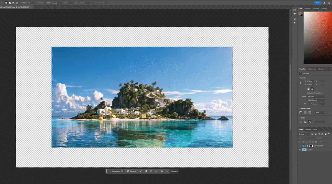Toggle rulers icon in Rulers & Grids
Image resolution: width=332 pixels, height=184 pixels.
pyautogui.click(x=300, y=113)
